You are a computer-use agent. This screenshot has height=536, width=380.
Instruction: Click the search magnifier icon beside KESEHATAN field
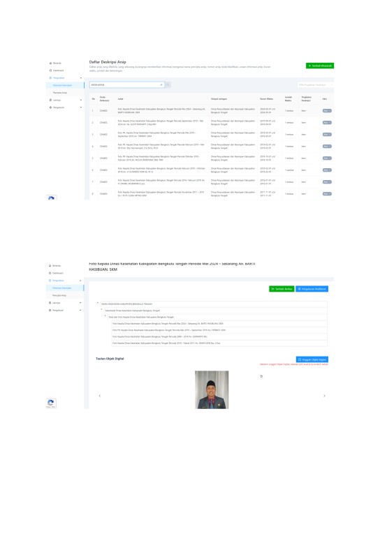[x=168, y=84]
